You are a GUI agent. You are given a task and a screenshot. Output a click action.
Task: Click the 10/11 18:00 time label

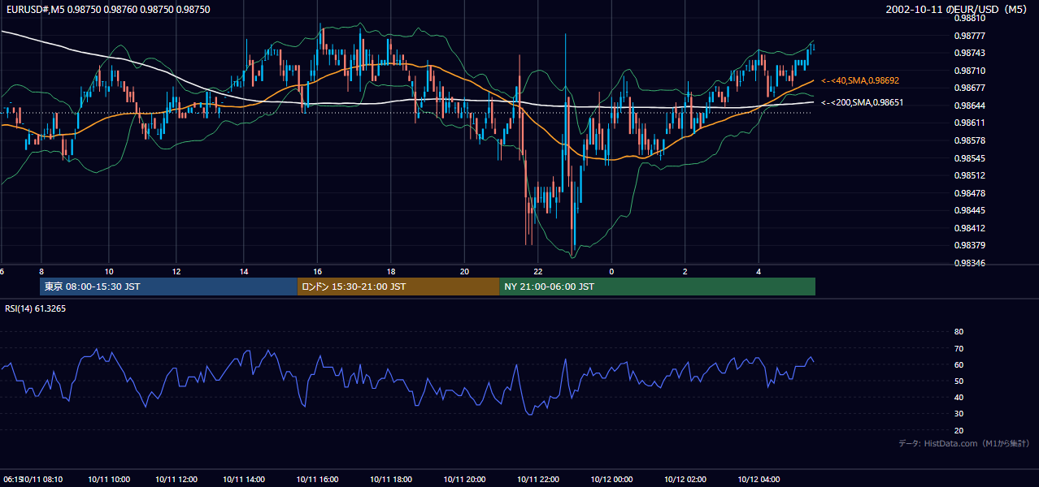pyautogui.click(x=390, y=480)
